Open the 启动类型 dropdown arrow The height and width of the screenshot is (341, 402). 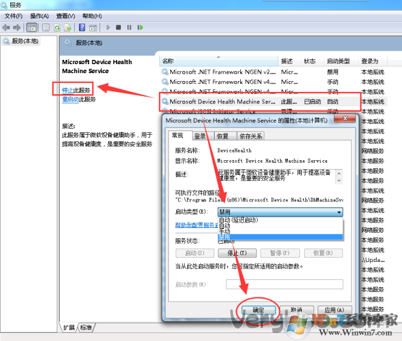[339, 212]
